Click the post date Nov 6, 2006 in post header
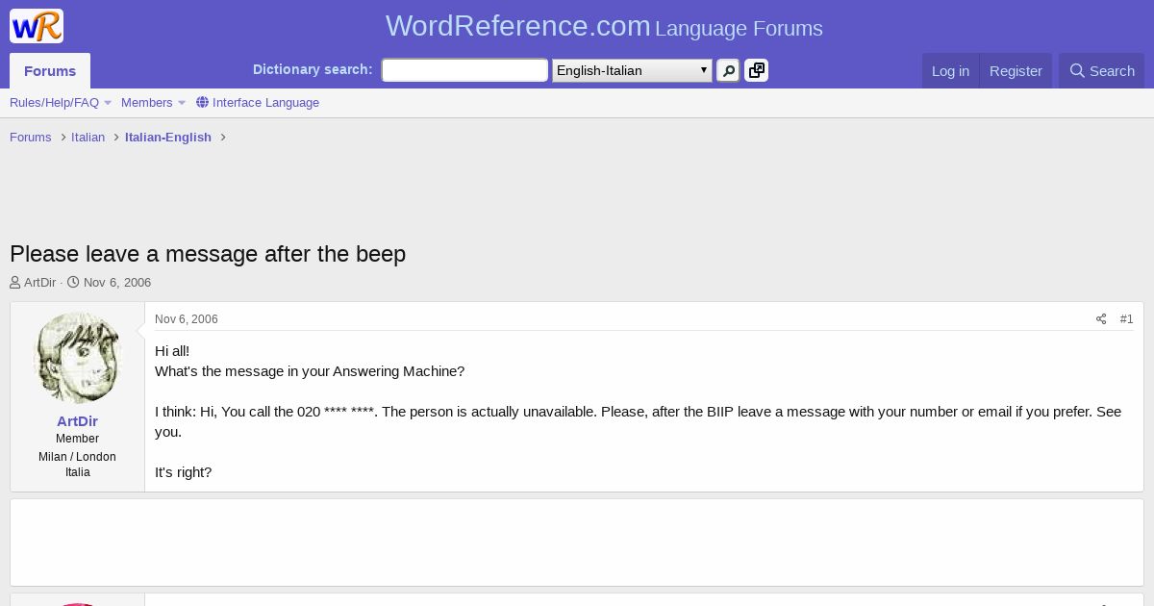 coord(187,319)
